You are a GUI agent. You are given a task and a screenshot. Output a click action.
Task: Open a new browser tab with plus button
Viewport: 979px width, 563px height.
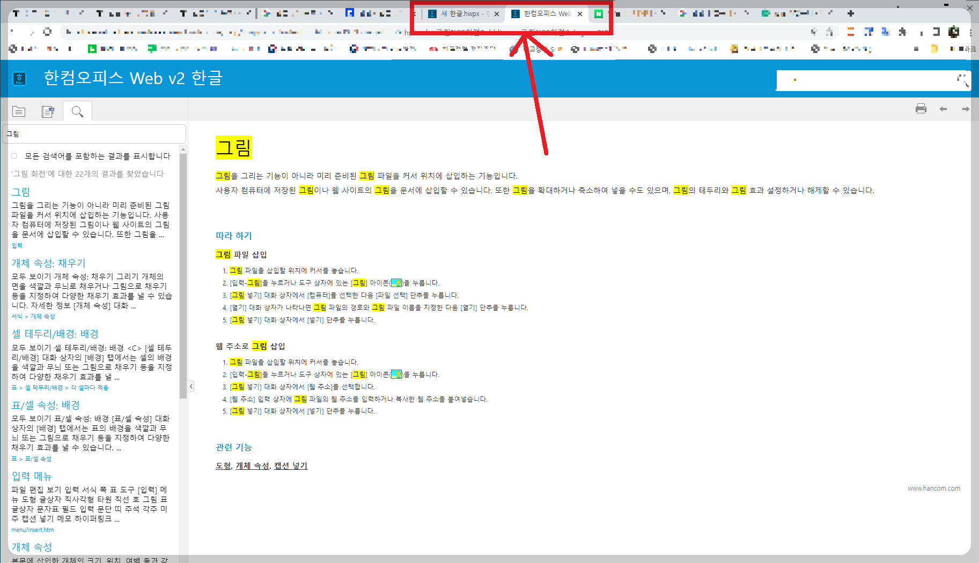click(851, 13)
